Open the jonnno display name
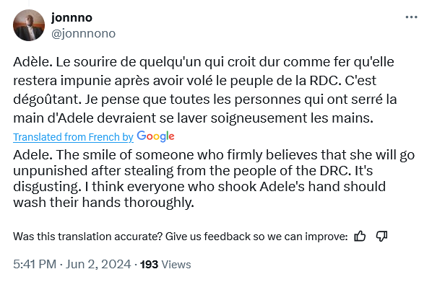This screenshot has width=432, height=282. 72,17
